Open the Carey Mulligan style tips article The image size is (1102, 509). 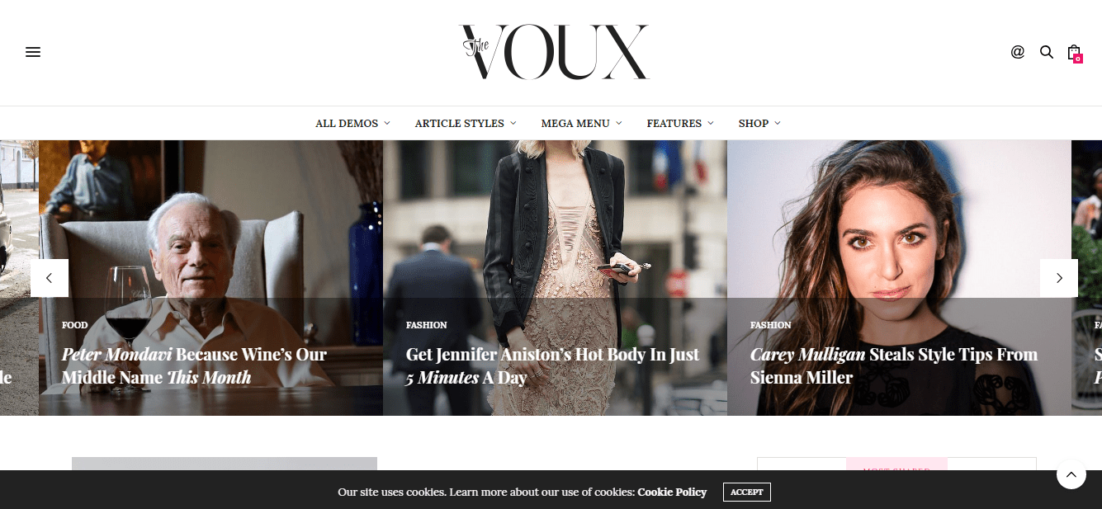coord(894,366)
